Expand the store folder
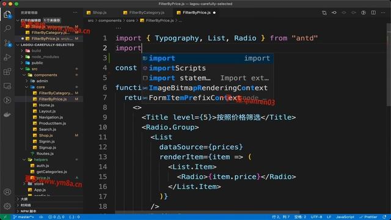 (24, 184)
